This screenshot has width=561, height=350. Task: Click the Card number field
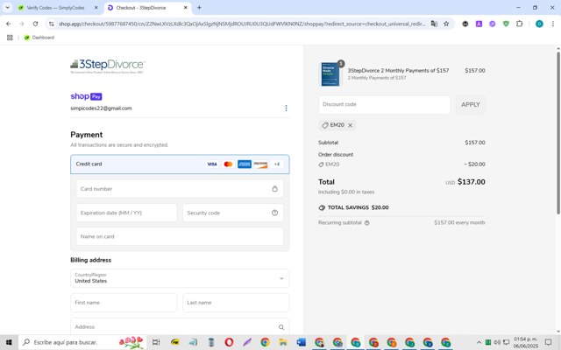(x=180, y=189)
